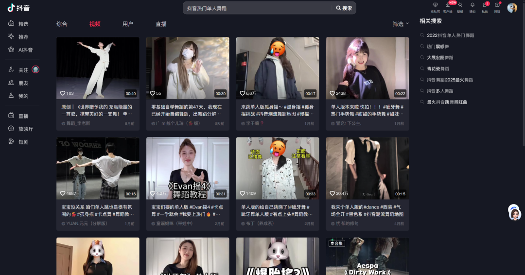The image size is (525, 275).
Task: Open title 宝宝没关系 咱们单人跳 video
Action: pos(97,210)
